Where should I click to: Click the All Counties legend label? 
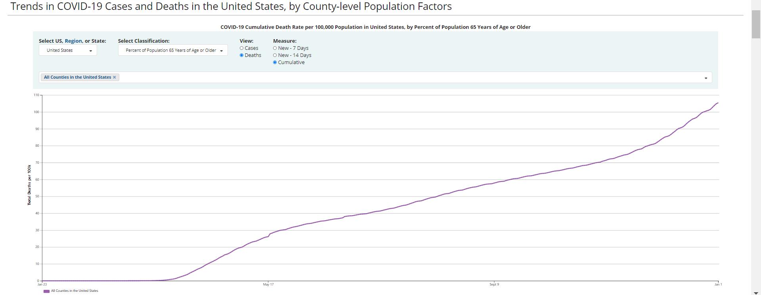point(75,291)
